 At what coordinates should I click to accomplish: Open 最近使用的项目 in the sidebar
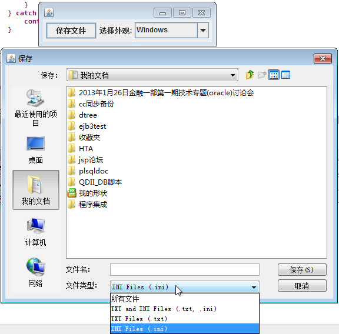point(36,108)
